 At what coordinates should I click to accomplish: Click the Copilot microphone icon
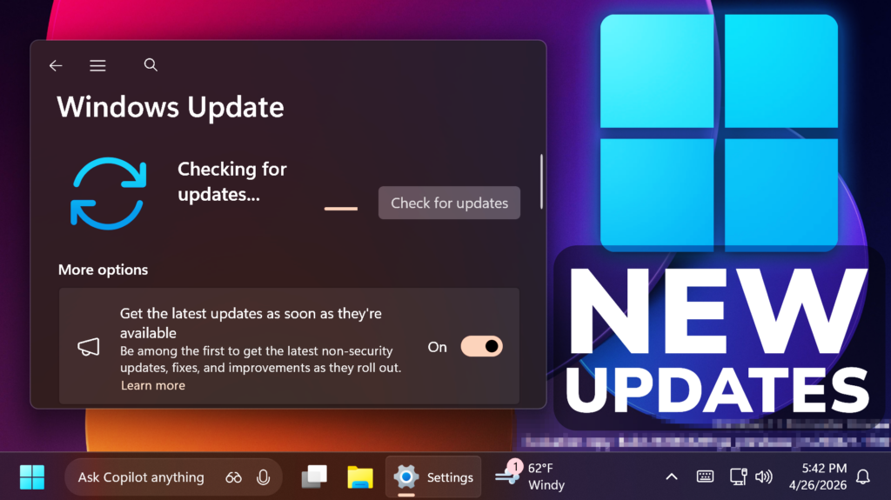263,477
